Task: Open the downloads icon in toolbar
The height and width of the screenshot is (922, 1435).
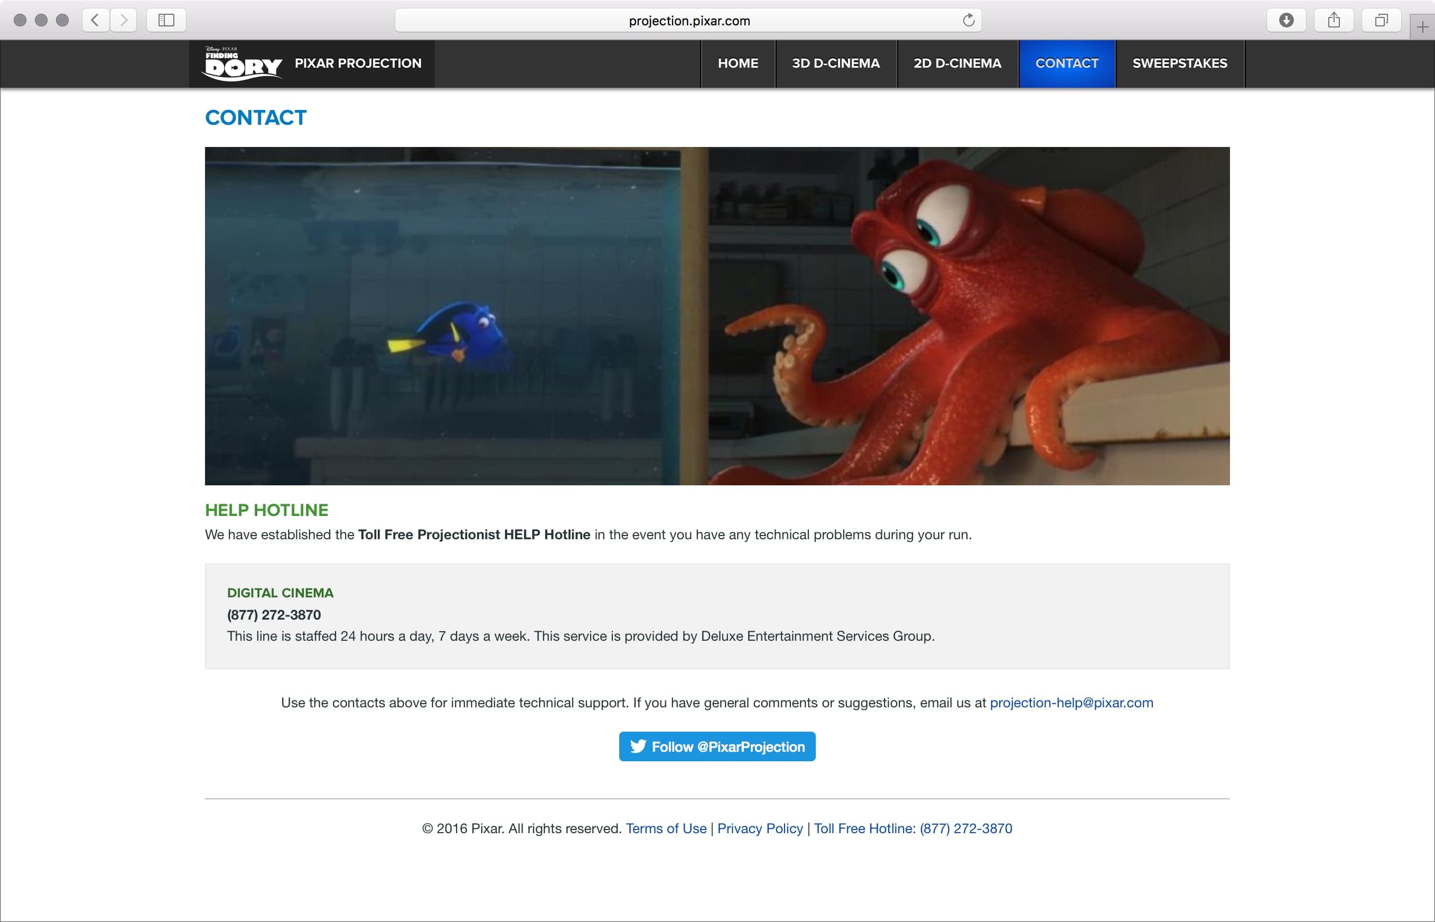Action: [1286, 21]
